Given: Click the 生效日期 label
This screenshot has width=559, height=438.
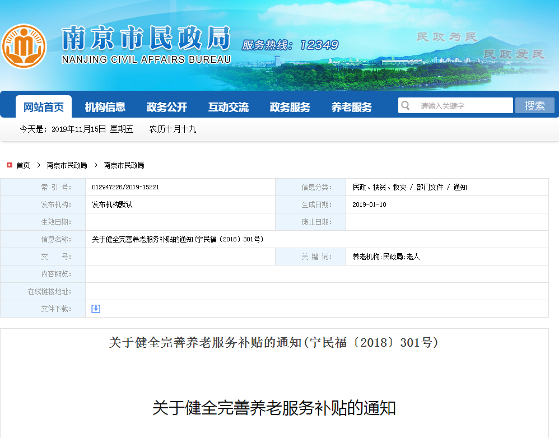Looking at the screenshot, I should point(56,222).
